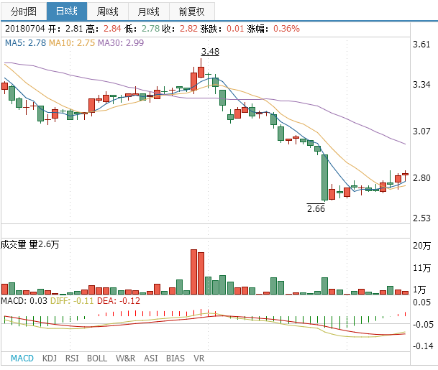
Task: Click the 3.07 price axis label
Action: [421, 131]
